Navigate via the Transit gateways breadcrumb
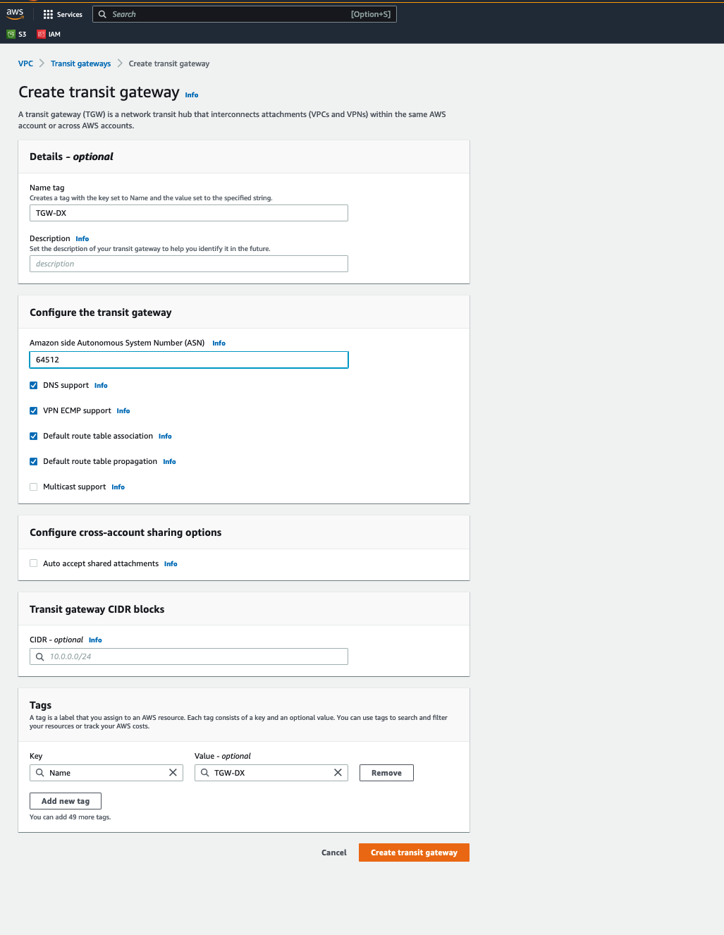 click(x=80, y=63)
